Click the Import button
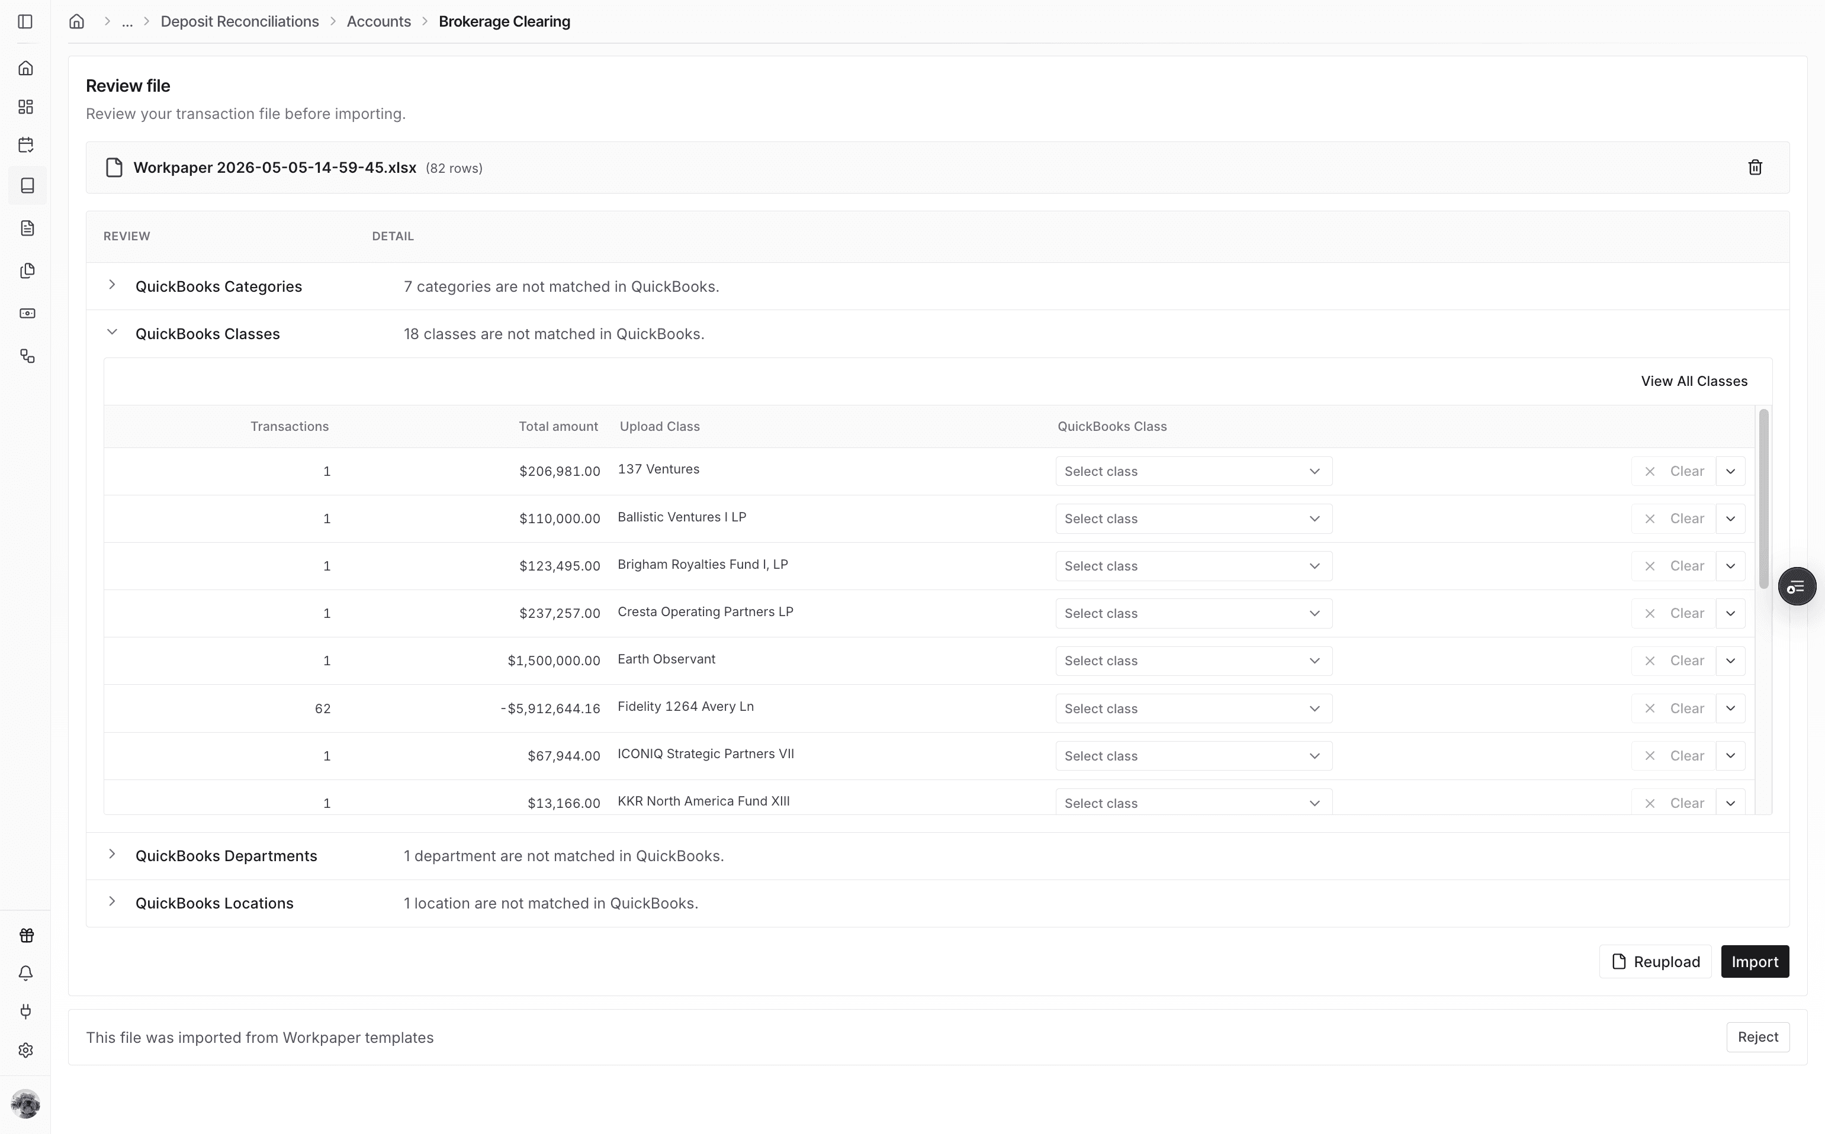This screenshot has width=1825, height=1134. click(1755, 962)
